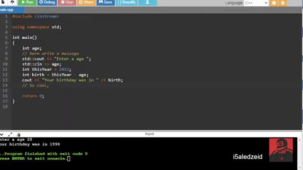Save the project with the Save button
The width and height of the screenshot is (303, 170).
(x=106, y=2)
